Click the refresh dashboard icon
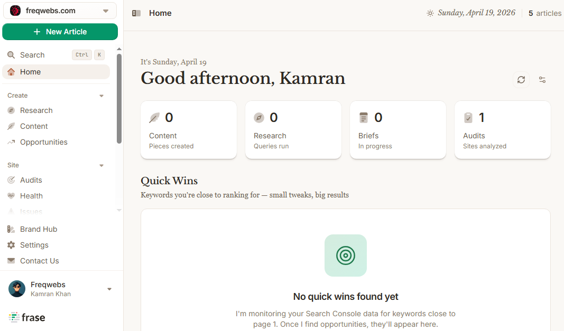This screenshot has width=564, height=331. pyautogui.click(x=521, y=80)
